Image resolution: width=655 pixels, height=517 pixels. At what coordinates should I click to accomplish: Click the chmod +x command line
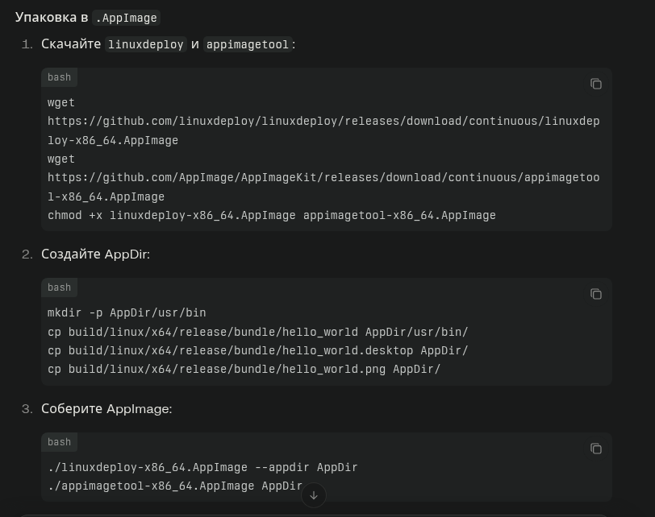(x=271, y=216)
